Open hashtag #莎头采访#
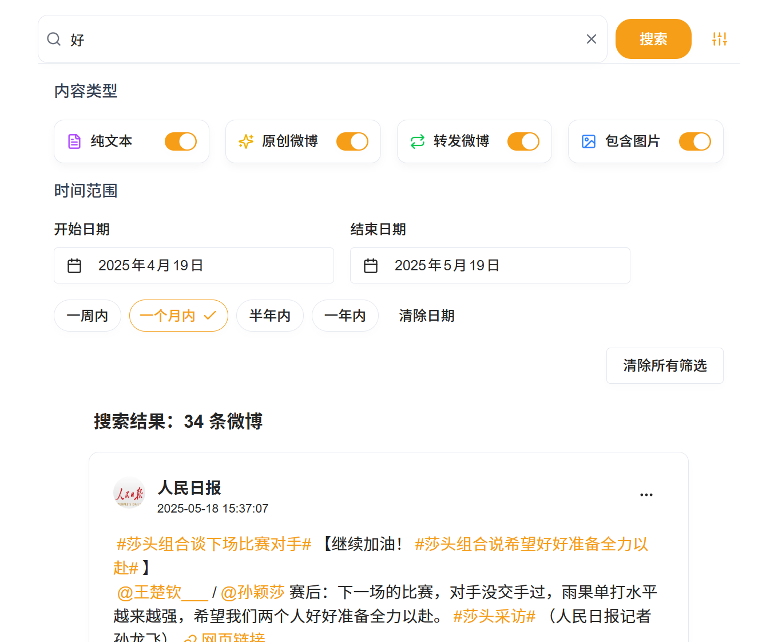 pyautogui.click(x=494, y=616)
